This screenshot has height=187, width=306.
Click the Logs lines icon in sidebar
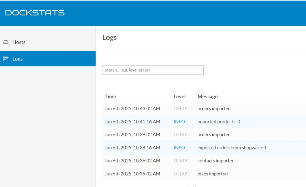pyautogui.click(x=6, y=58)
